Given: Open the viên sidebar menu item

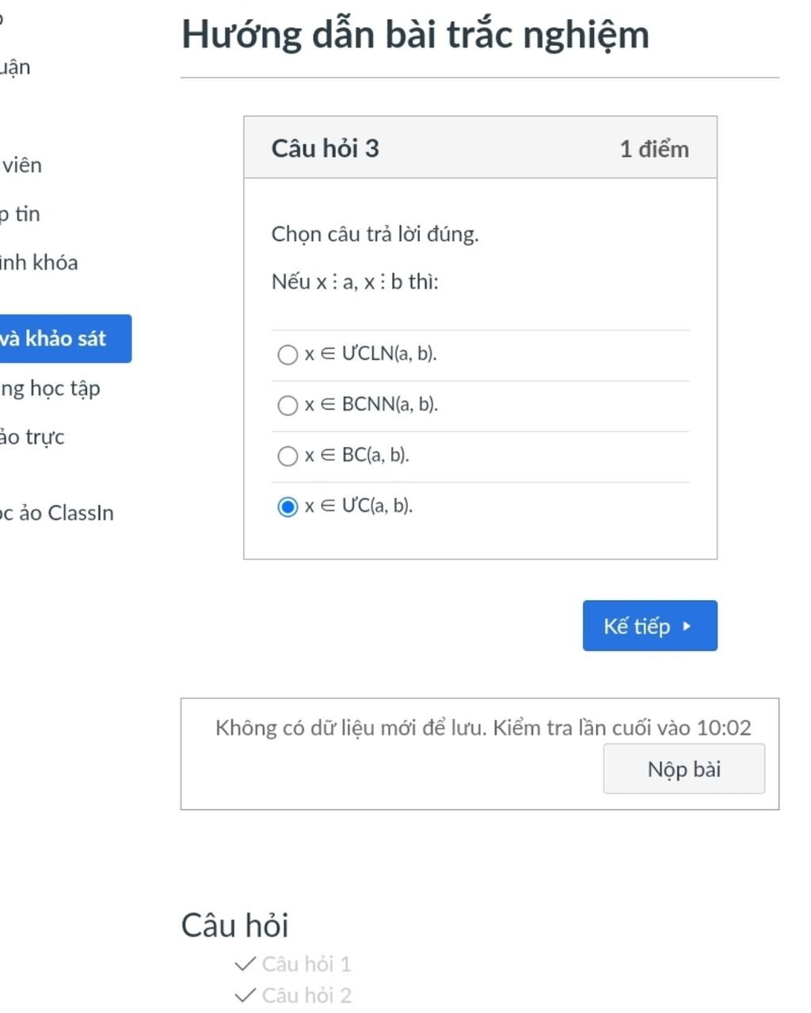Looking at the screenshot, I should pos(21,165).
